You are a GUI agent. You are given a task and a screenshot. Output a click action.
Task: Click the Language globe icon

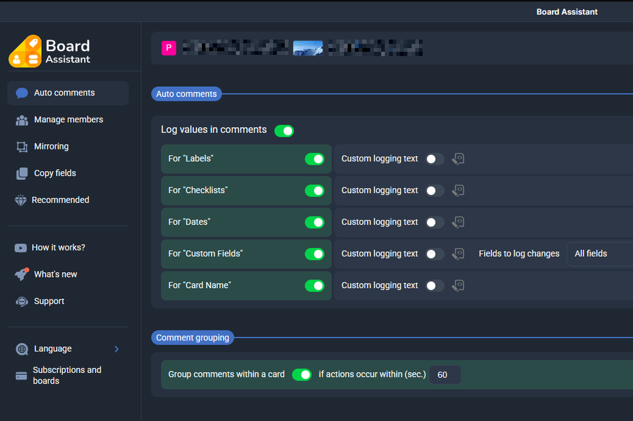[22, 349]
